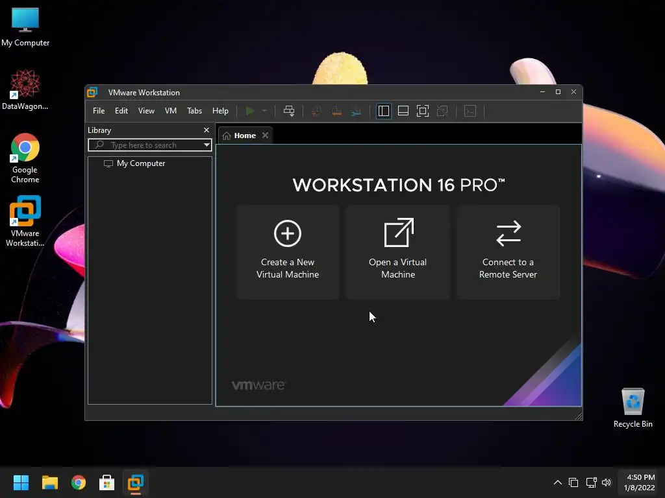
Task: Open Microsoft Store from the taskbar
Action: pyautogui.click(x=107, y=482)
